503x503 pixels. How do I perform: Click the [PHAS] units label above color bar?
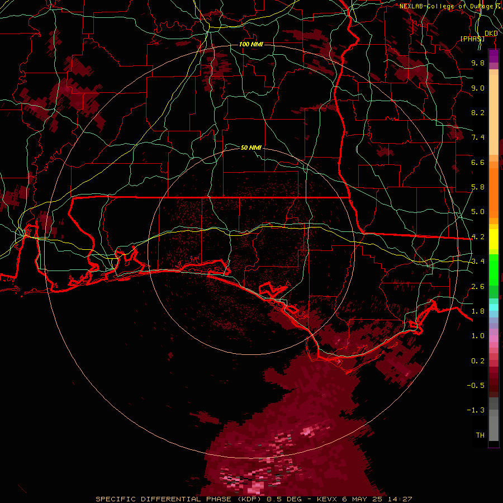[472, 39]
